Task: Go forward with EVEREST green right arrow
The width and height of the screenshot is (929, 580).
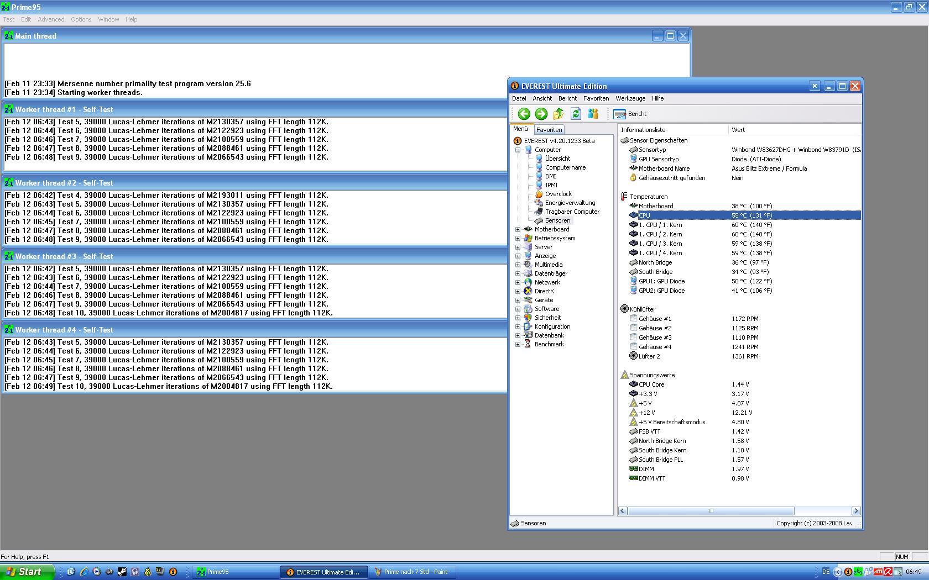Action: [541, 114]
